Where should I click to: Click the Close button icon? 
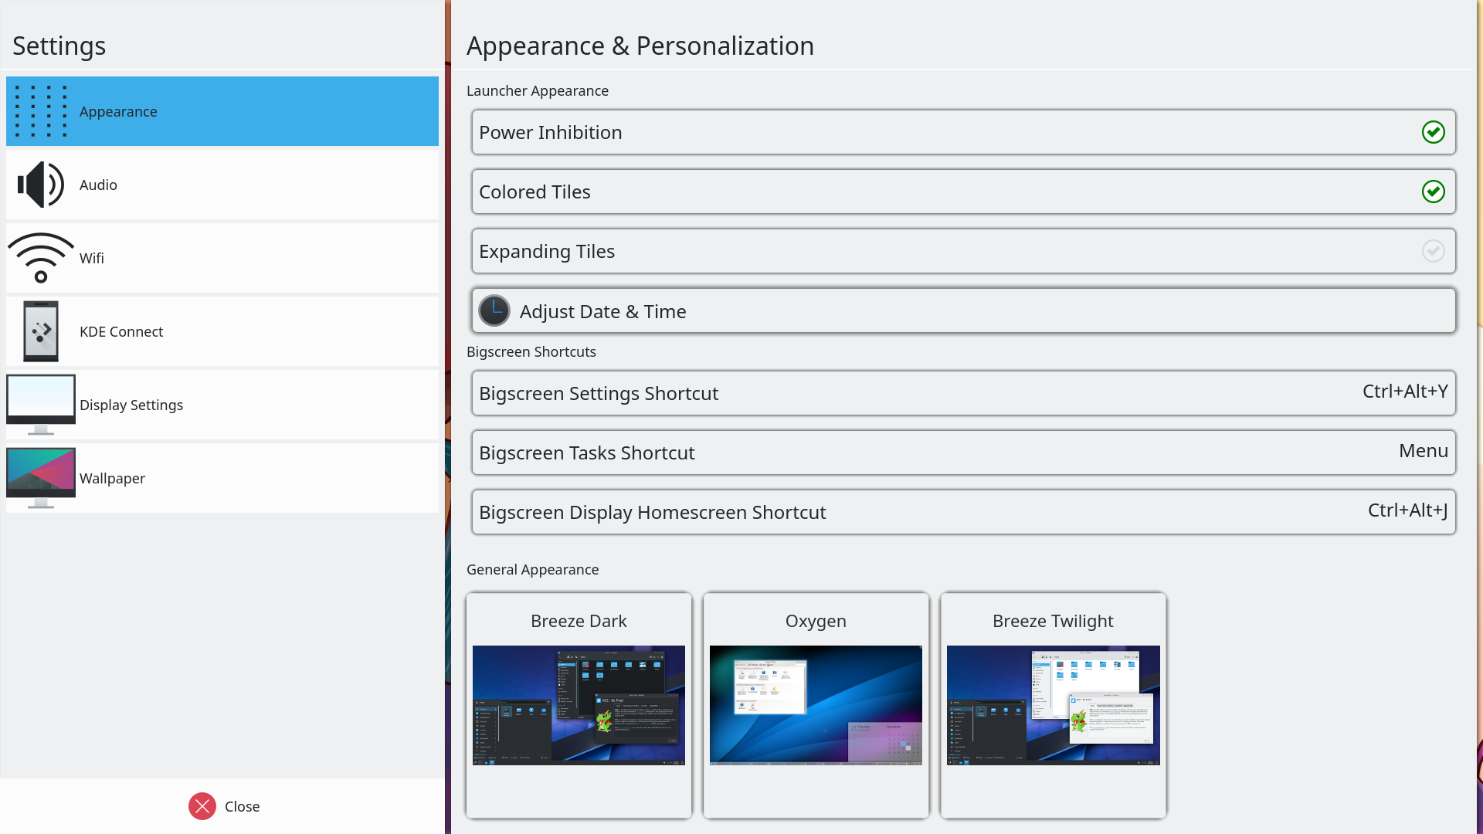click(202, 806)
